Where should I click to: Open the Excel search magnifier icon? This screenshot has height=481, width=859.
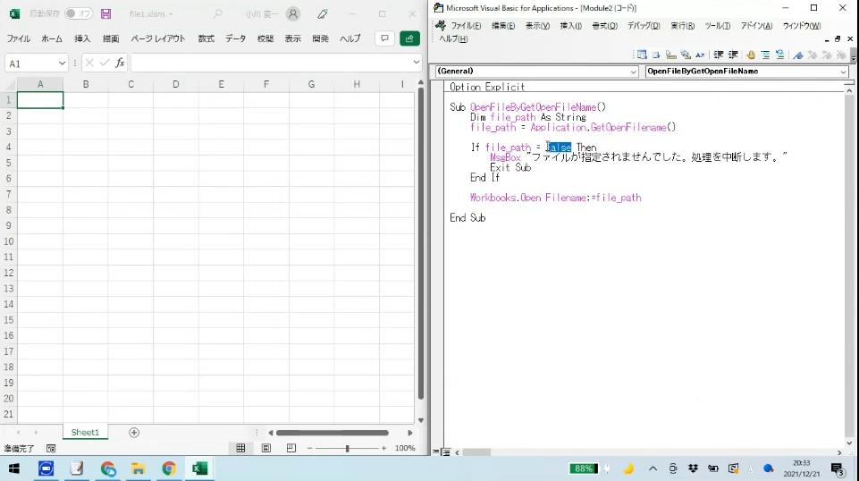tap(218, 14)
